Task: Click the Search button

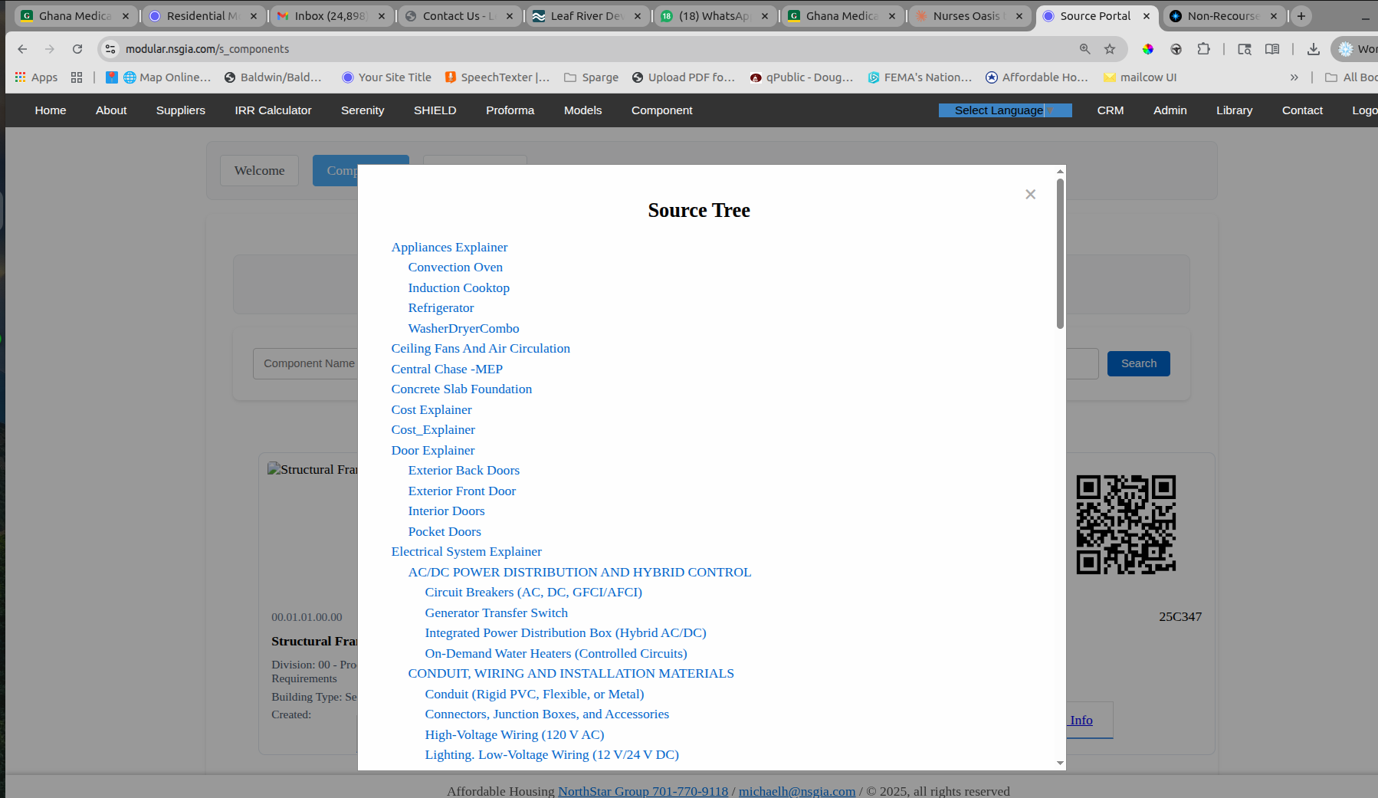Action: pyautogui.click(x=1138, y=363)
